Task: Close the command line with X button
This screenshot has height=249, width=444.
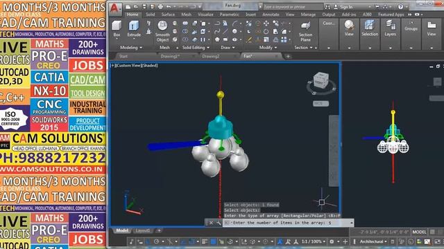Action: (x=211, y=223)
